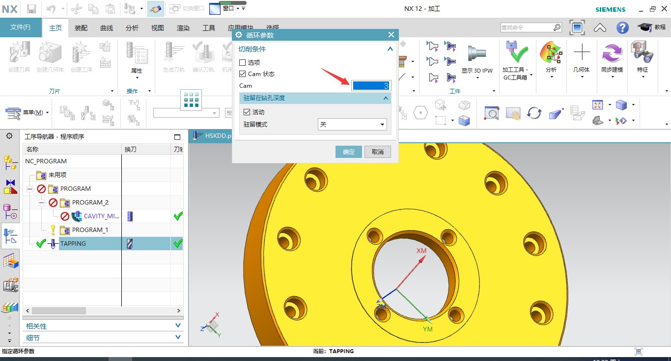Image resolution: width=671 pixels, height=361 pixels.
Task: Open the 菜单(M) menu dropdown
Action: (x=28, y=113)
